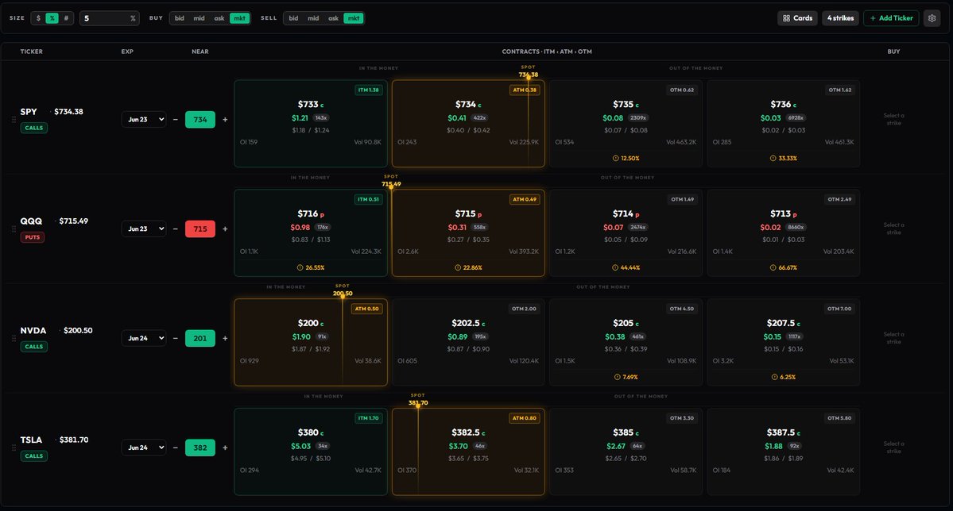Click the 7.69% clock indicator on NVDA $205
Screen dimensions: 953x511
point(626,377)
